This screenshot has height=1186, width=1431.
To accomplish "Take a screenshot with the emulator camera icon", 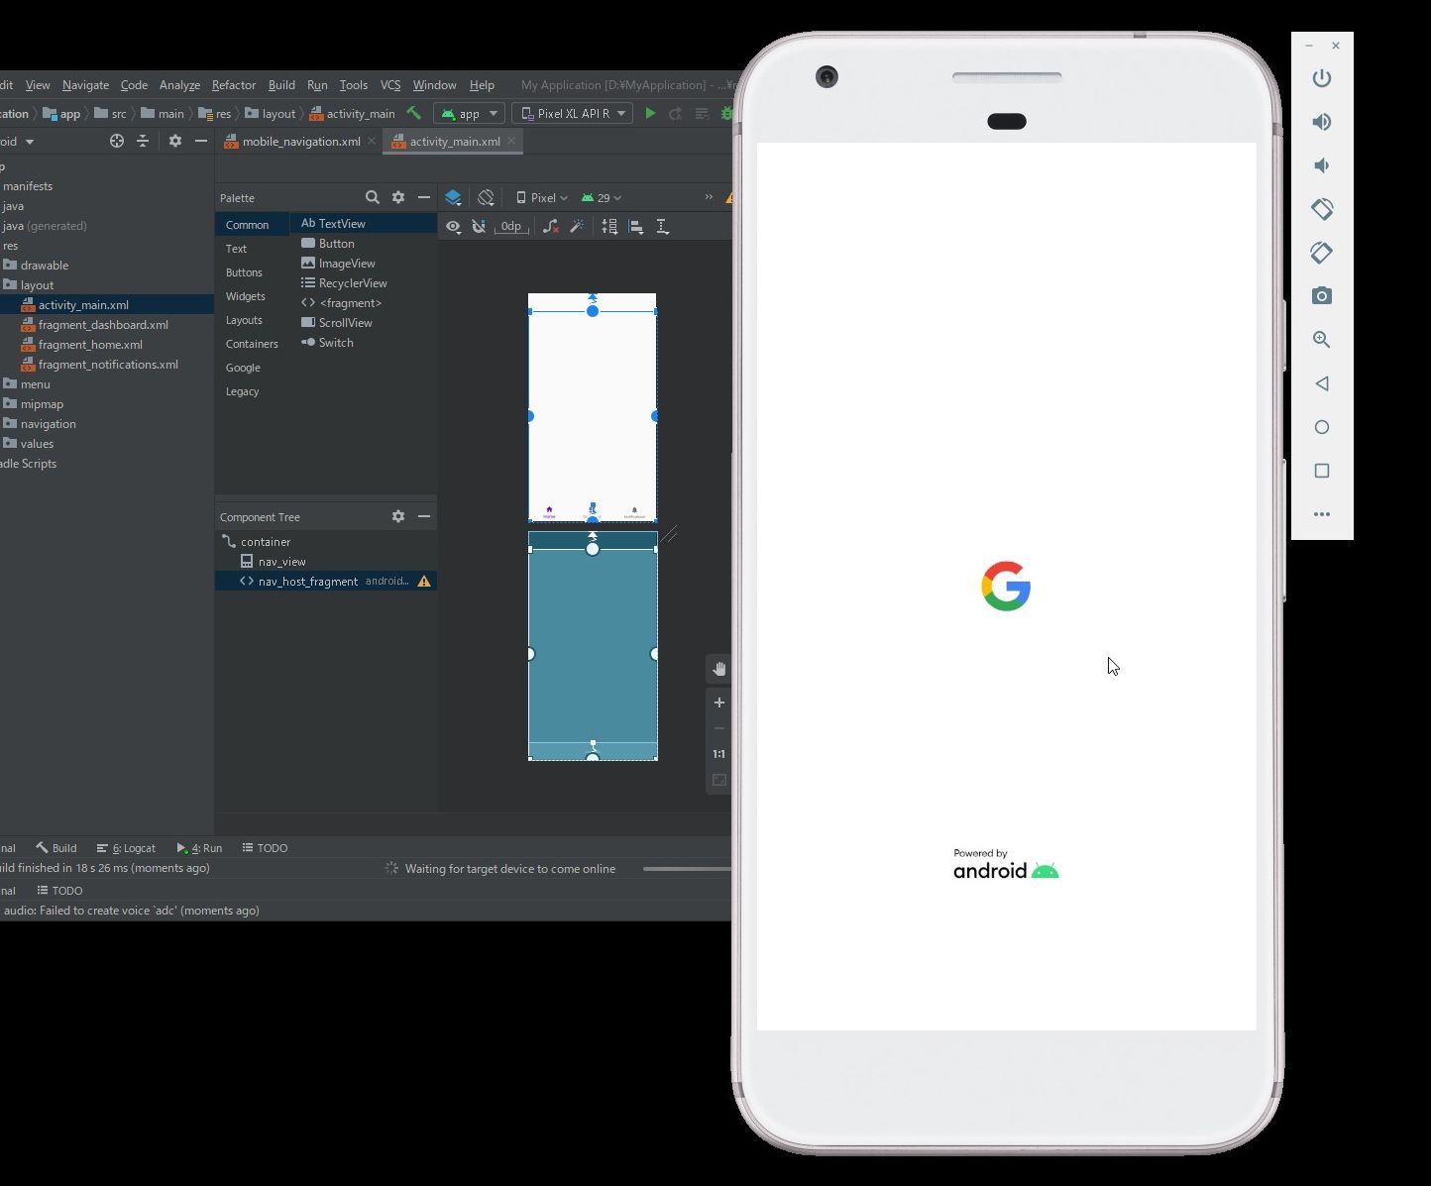I will click(1321, 295).
